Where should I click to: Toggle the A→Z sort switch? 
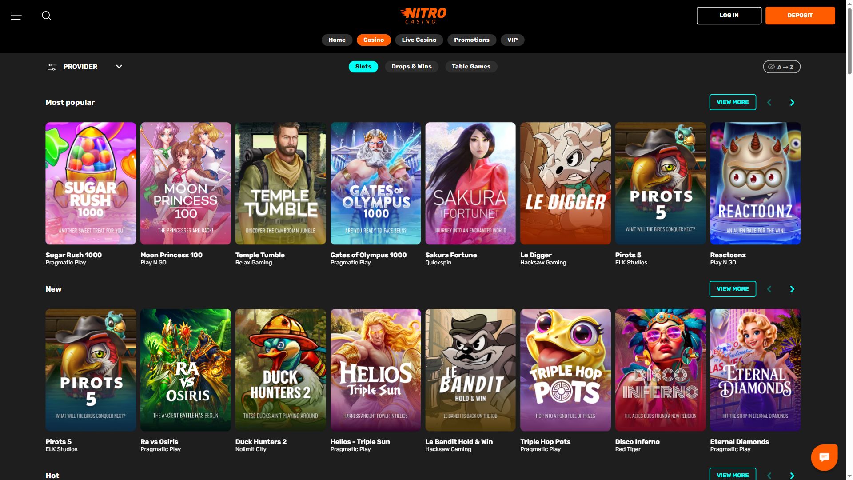pyautogui.click(x=781, y=67)
